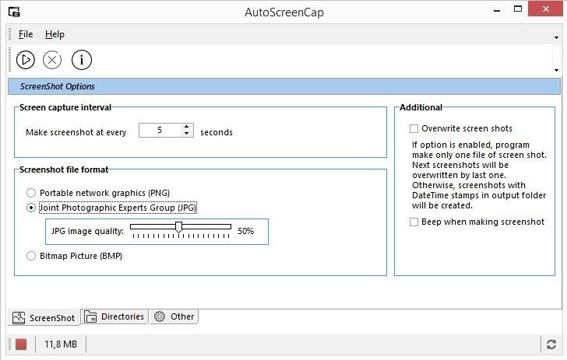
Task: Increase the capture interval with up arrow
Action: 186,127
